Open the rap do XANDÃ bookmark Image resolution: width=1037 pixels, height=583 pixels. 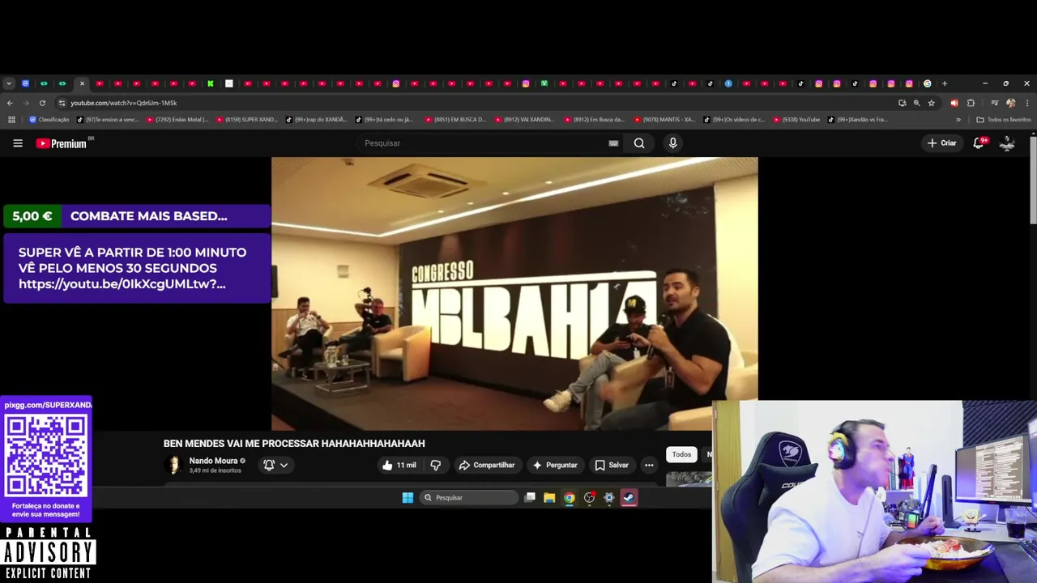[316, 120]
